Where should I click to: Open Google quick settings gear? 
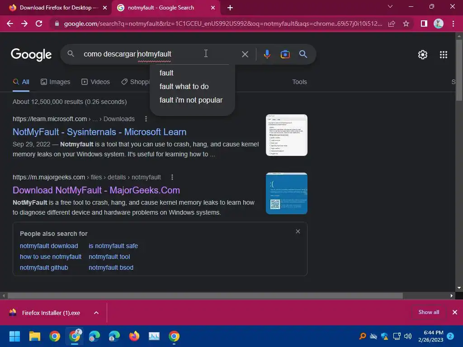click(x=423, y=55)
